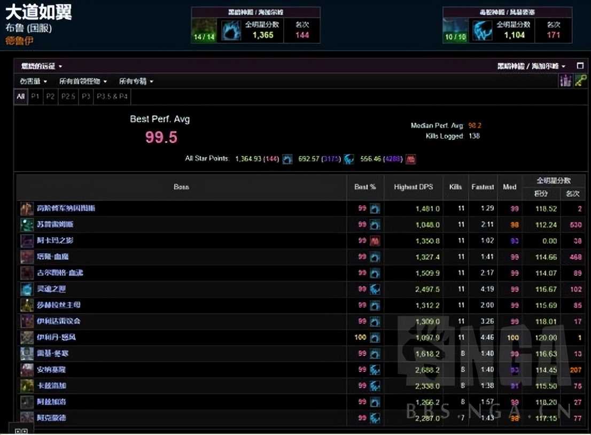Sort by the Kills column header
The height and width of the screenshot is (435, 591).
pyautogui.click(x=455, y=187)
